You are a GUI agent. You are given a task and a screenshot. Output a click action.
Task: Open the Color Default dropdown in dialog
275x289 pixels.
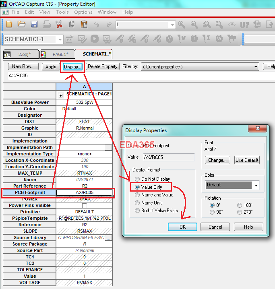[x=256, y=185]
